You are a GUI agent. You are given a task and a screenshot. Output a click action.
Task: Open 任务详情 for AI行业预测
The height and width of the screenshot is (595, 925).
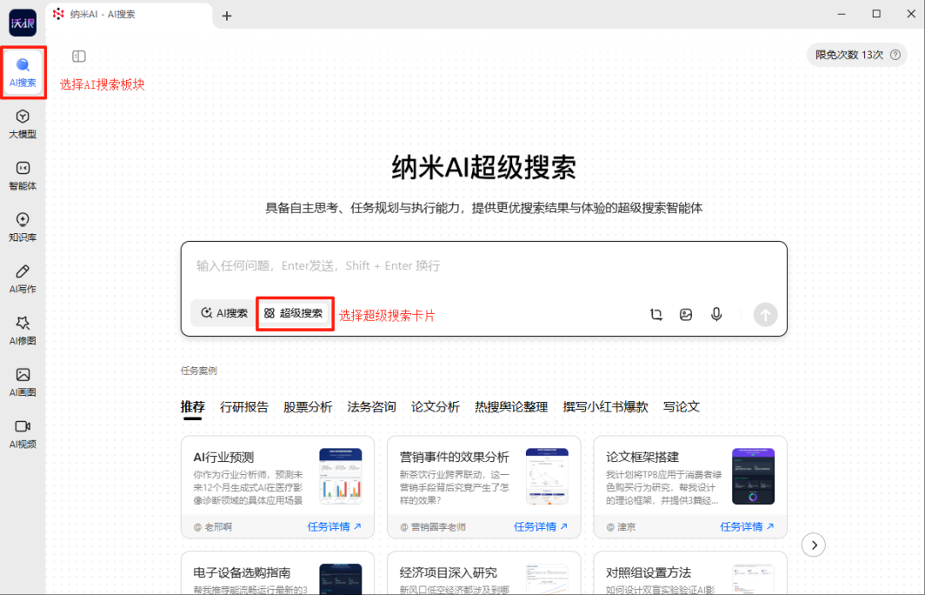click(334, 526)
